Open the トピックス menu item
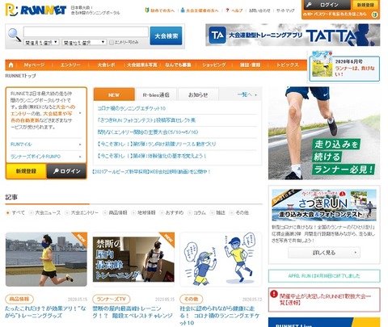The image size is (388, 327). click(288, 65)
